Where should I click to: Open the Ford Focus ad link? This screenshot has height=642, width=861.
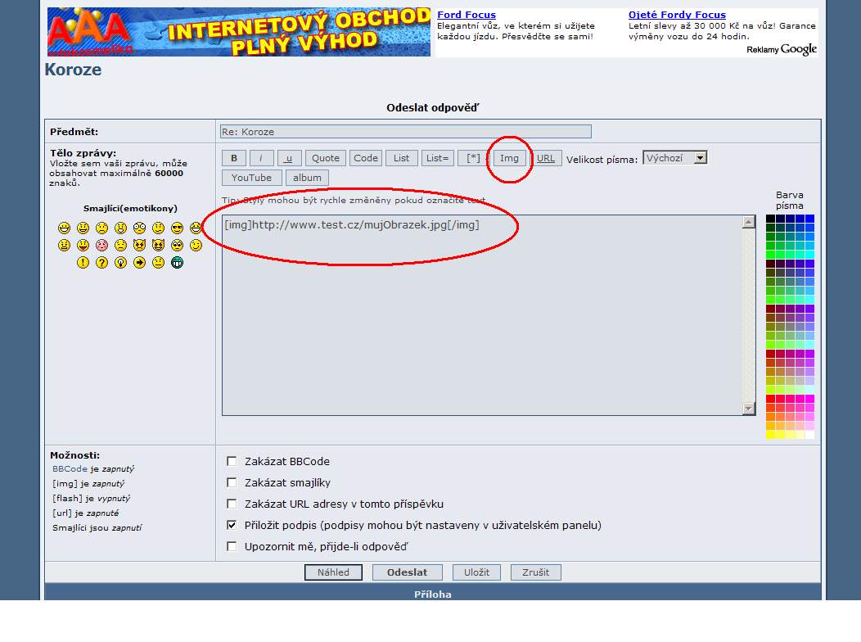(466, 15)
